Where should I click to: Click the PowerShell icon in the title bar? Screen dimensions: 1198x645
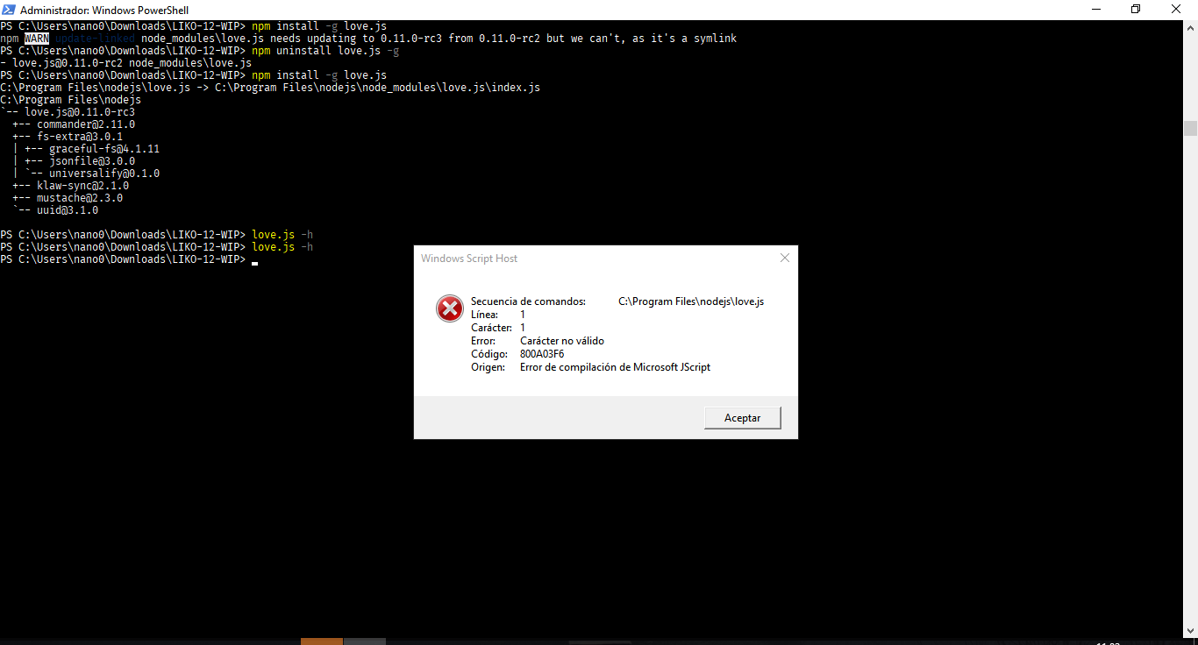pos(10,10)
